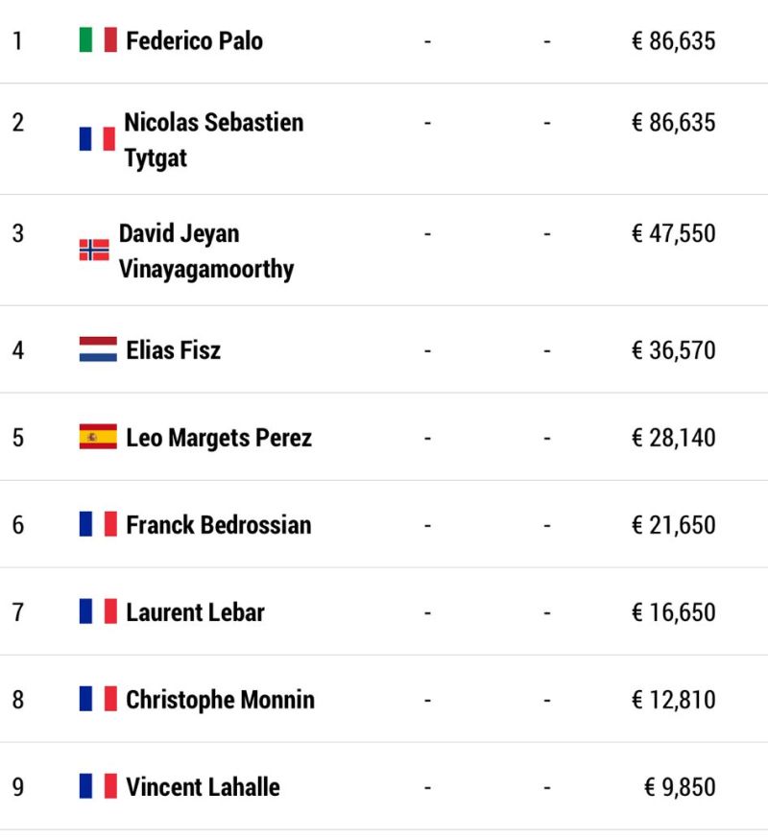Click the French flag next to Laurent Lebar

pyautogui.click(x=98, y=611)
